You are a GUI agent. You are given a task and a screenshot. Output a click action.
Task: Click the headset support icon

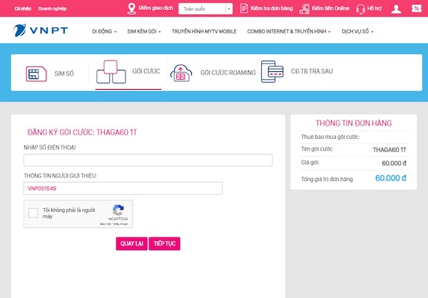click(x=360, y=9)
